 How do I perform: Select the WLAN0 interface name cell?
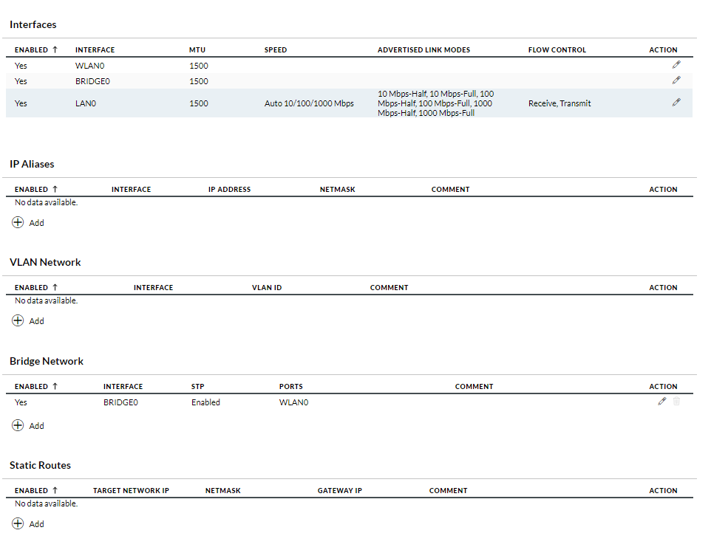[89, 66]
